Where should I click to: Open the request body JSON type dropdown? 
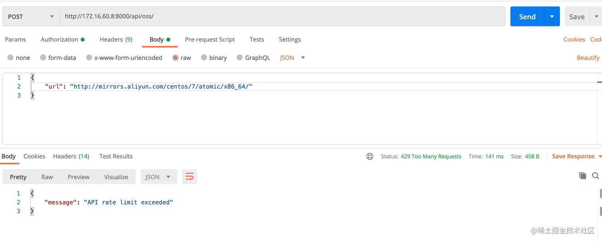(292, 58)
